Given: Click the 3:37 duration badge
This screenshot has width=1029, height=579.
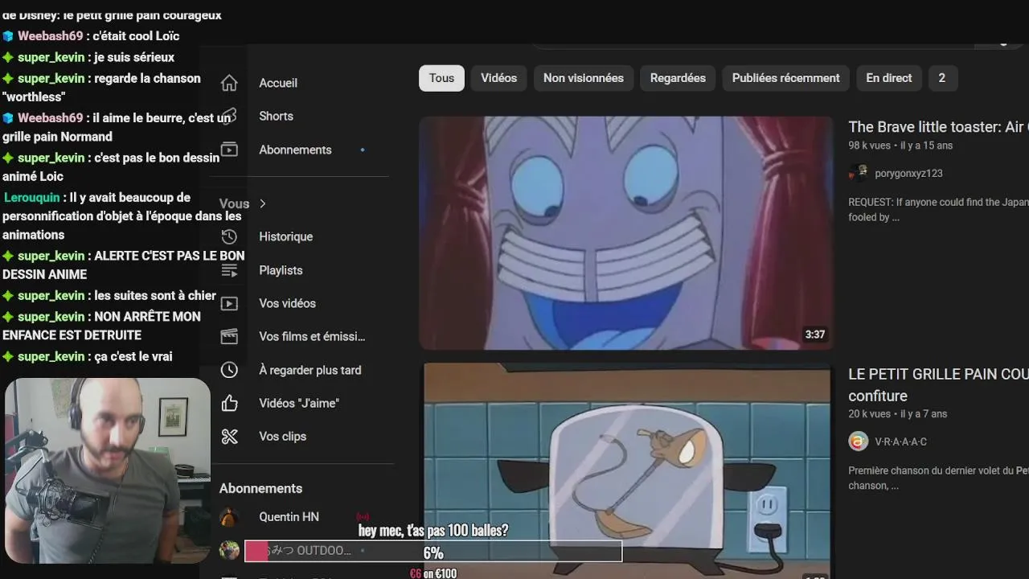Looking at the screenshot, I should coord(815,335).
